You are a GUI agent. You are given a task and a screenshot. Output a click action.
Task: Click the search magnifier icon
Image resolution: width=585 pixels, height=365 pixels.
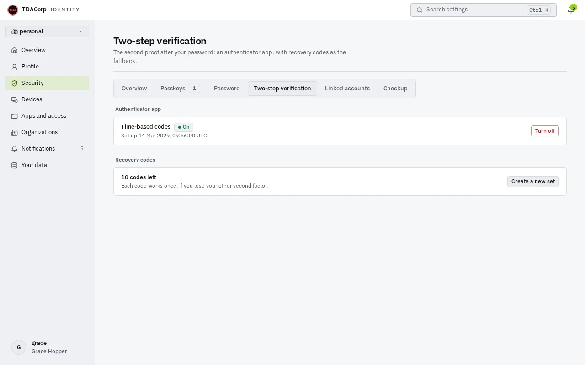coord(420,10)
